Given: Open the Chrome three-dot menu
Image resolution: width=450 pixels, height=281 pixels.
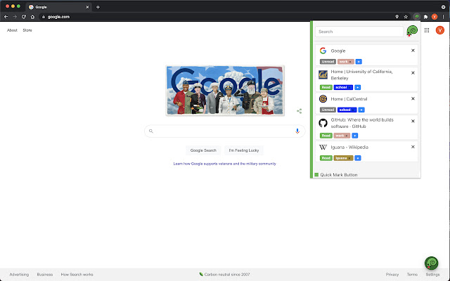Looking at the screenshot, I should (444, 17).
